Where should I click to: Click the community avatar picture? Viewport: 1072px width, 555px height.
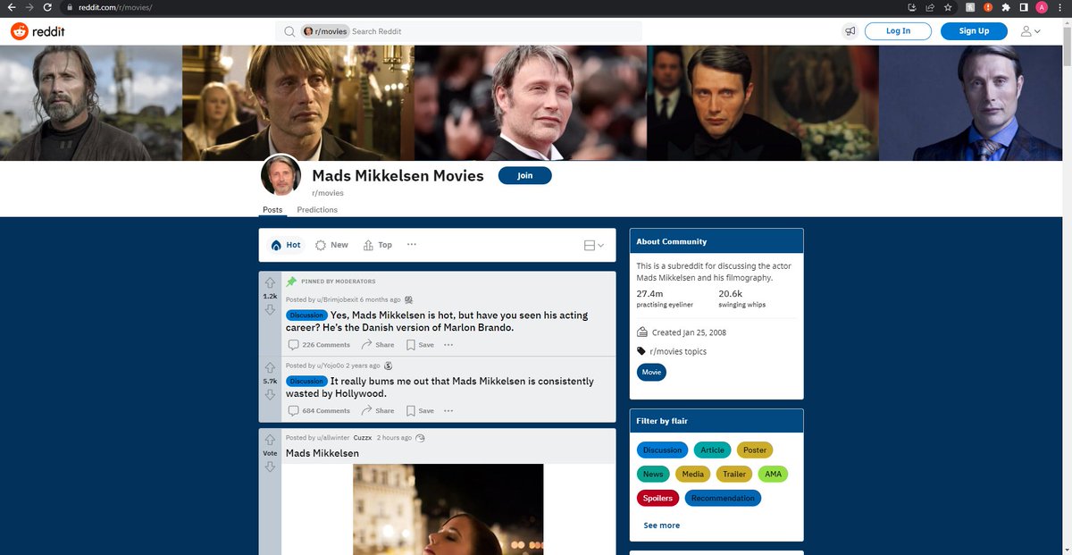[x=281, y=175]
